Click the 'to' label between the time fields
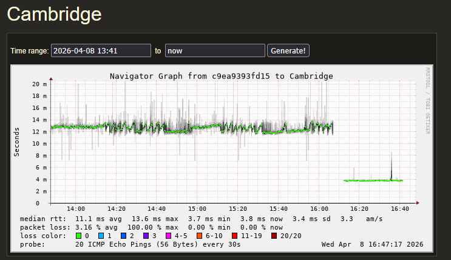 tap(158, 51)
